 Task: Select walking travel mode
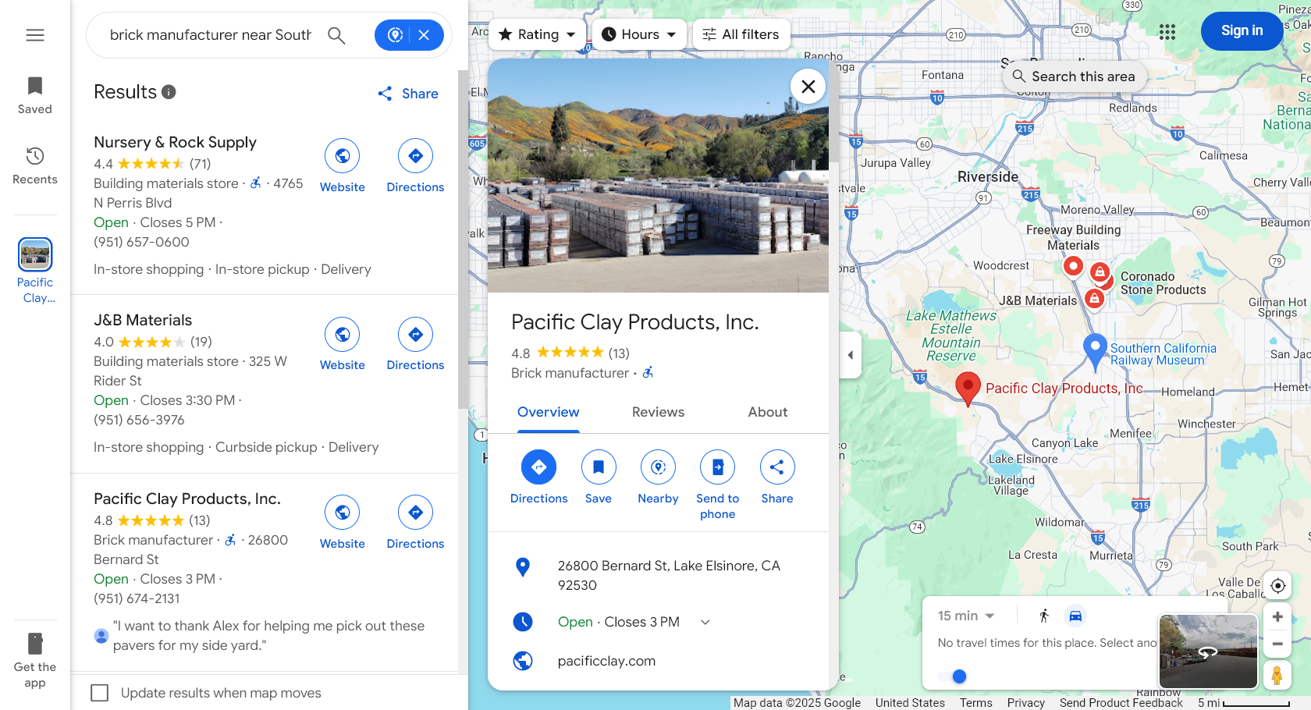tap(1044, 616)
